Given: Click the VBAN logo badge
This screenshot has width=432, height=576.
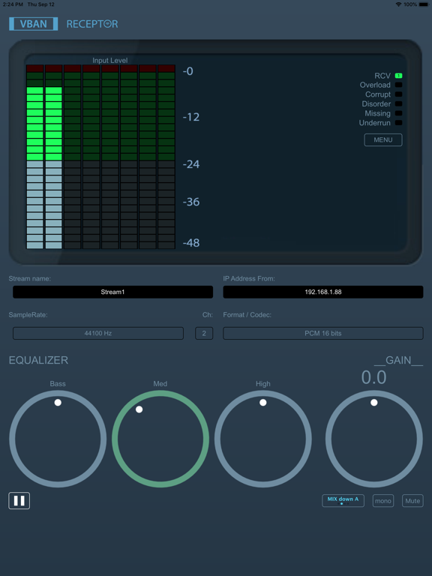Looking at the screenshot, I should (34, 24).
